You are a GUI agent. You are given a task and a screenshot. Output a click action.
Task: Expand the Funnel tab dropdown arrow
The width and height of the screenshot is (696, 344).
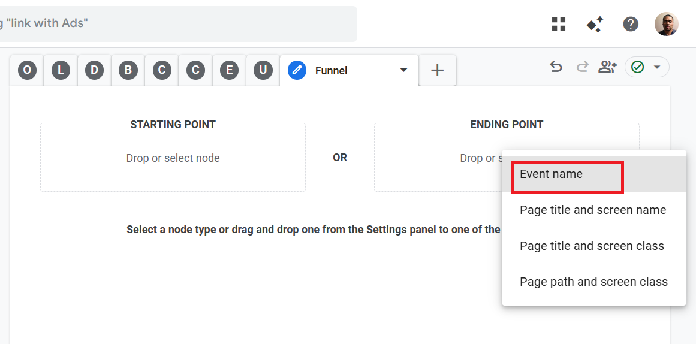404,70
